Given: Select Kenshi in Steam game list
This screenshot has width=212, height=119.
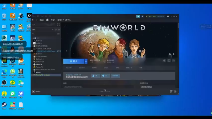Looking at the screenshot, I should (38, 72).
